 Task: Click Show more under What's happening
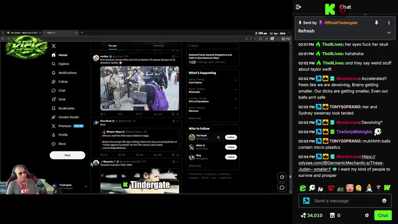[195, 118]
